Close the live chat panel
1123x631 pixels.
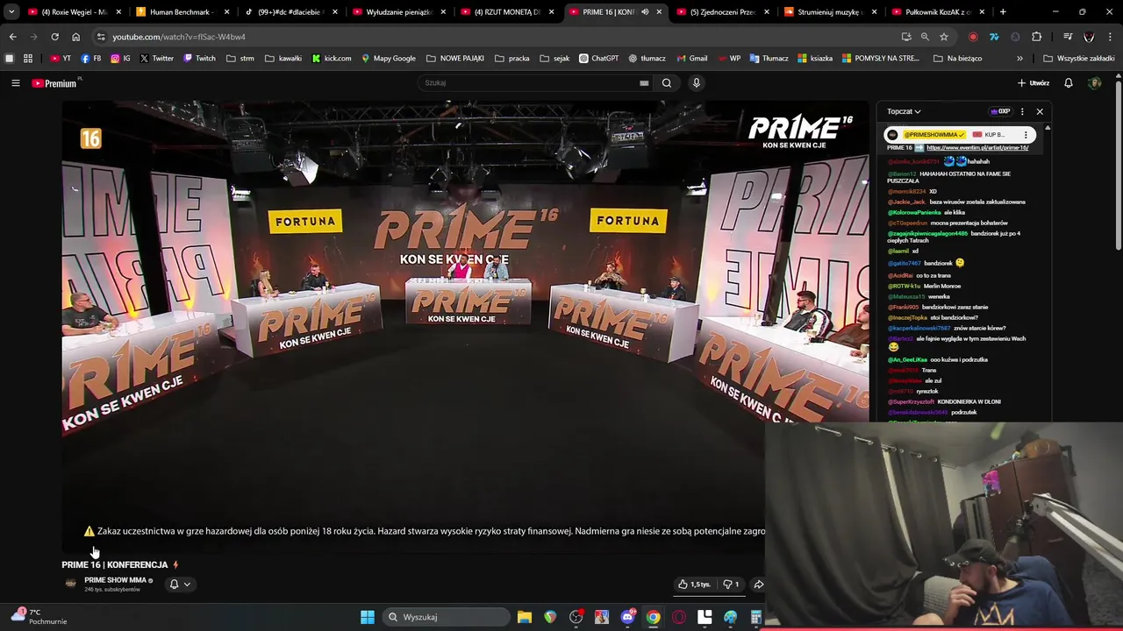click(1040, 111)
